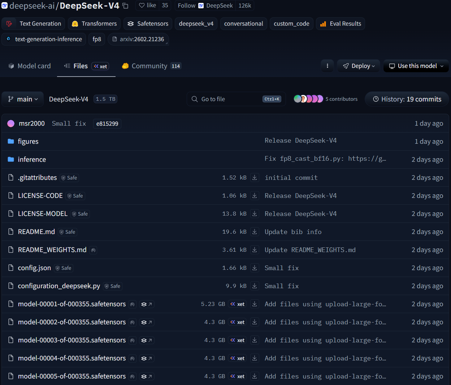
Task: Open the custom_code tag
Action: pyautogui.click(x=291, y=23)
